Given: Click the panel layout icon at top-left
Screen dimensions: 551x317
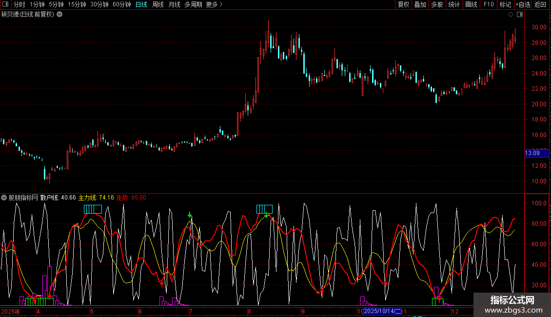Looking at the screenshot, I should [x=5, y=4].
